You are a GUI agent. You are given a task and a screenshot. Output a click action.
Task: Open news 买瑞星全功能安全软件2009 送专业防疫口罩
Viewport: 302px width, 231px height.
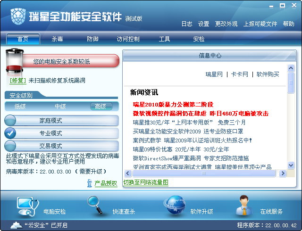click(188, 131)
